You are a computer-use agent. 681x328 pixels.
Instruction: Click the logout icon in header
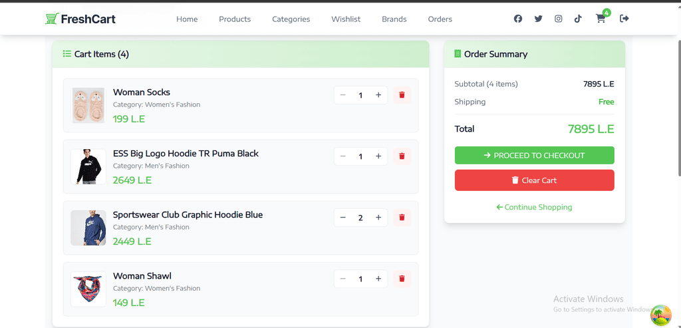pos(624,18)
